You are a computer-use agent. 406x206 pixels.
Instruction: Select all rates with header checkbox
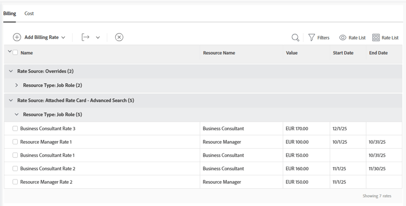[15, 52]
